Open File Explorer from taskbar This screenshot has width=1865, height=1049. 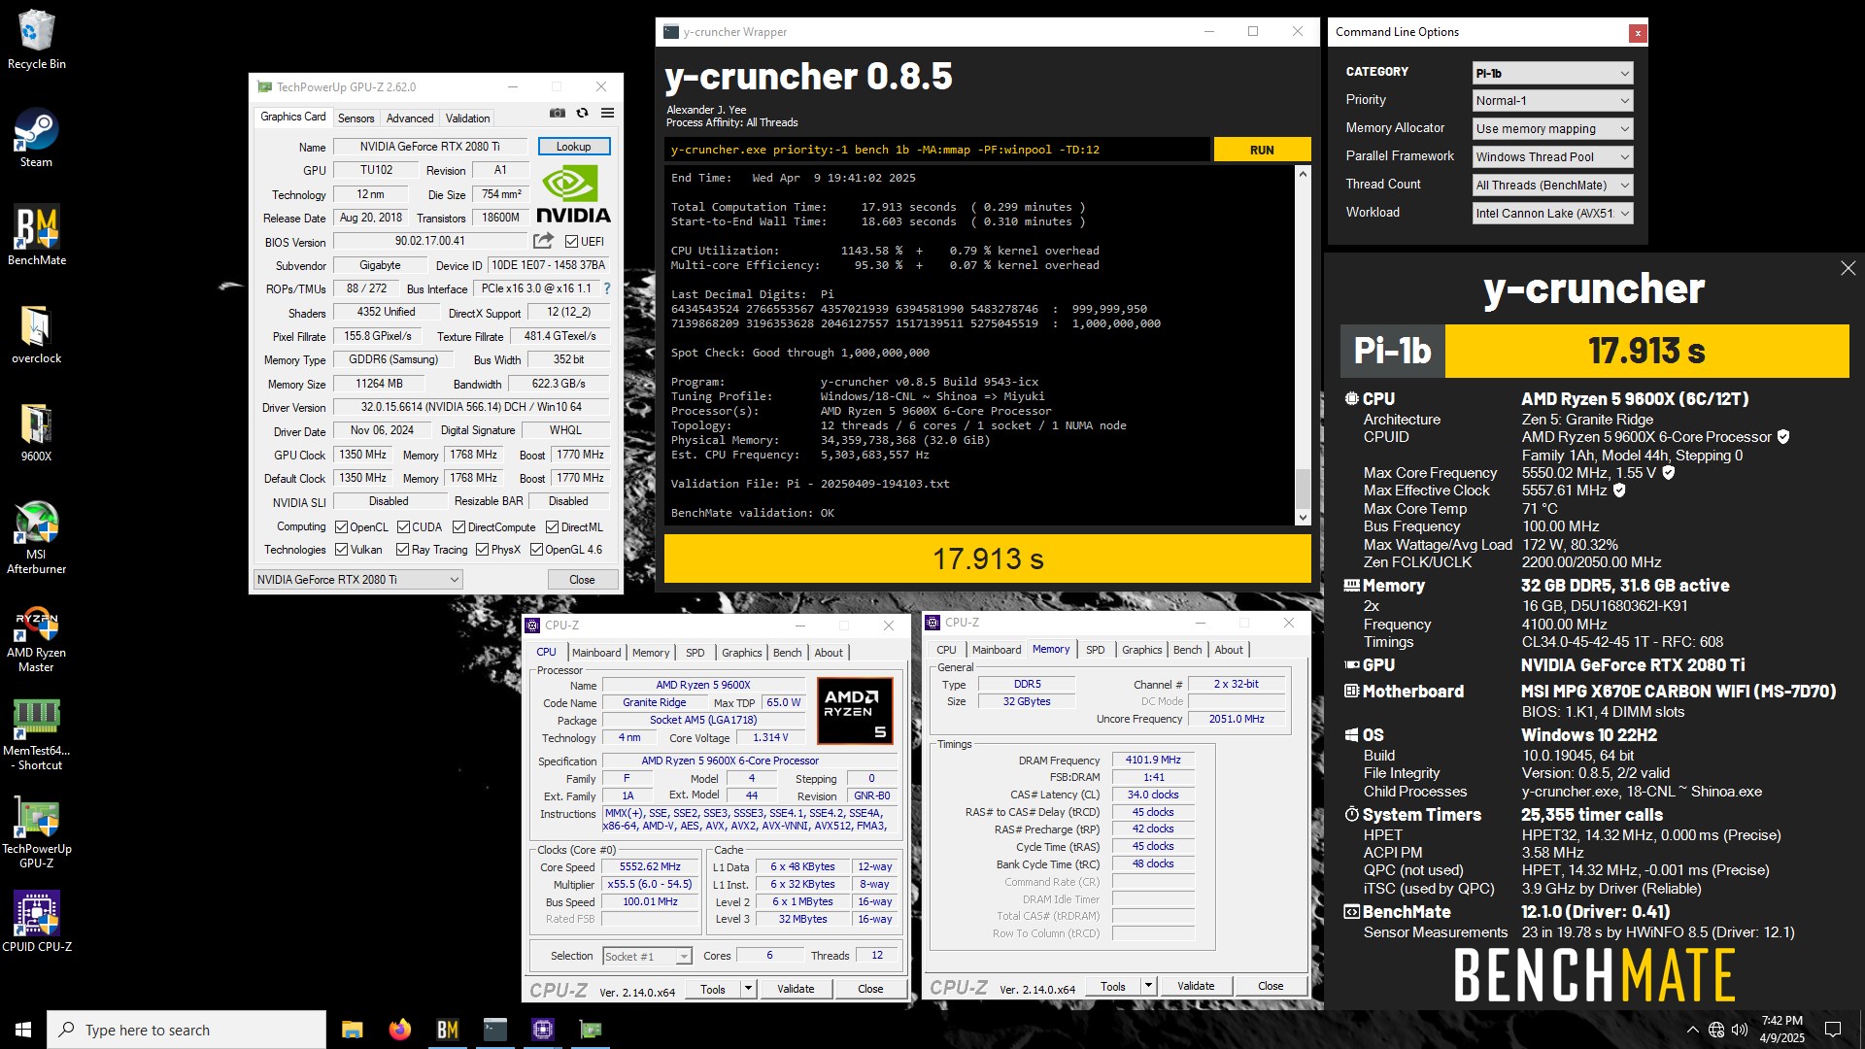point(353,1030)
